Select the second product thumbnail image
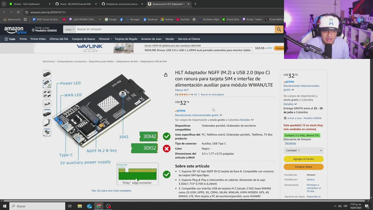The width and height of the screenshot is (373, 210). click(47, 84)
